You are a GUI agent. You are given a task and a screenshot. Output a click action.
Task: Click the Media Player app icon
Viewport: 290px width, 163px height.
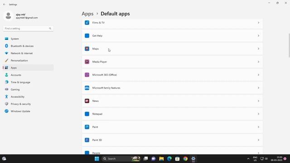(x=87, y=62)
